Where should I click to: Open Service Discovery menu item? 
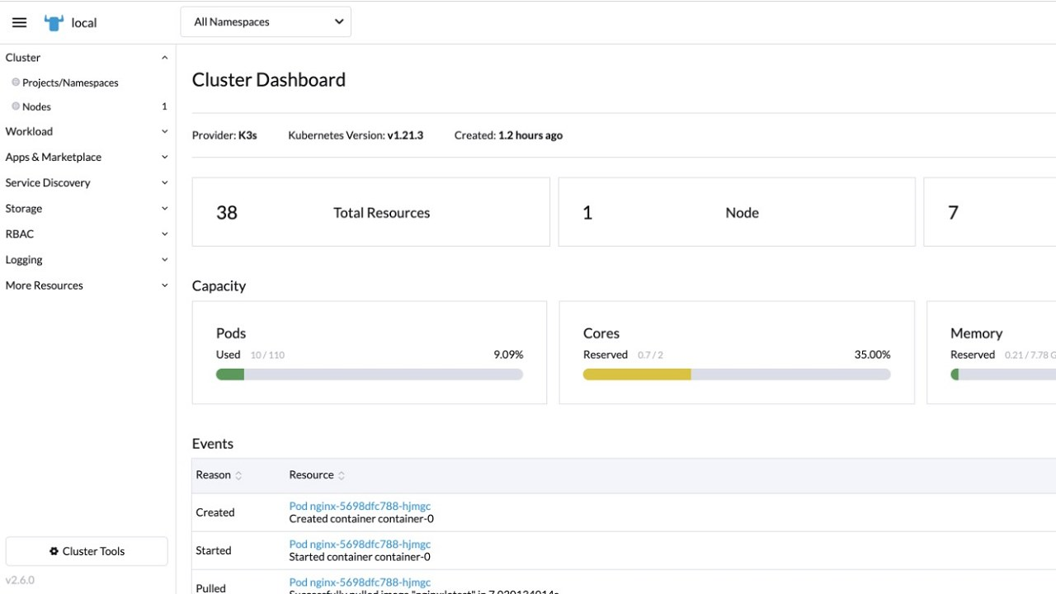[x=48, y=182]
